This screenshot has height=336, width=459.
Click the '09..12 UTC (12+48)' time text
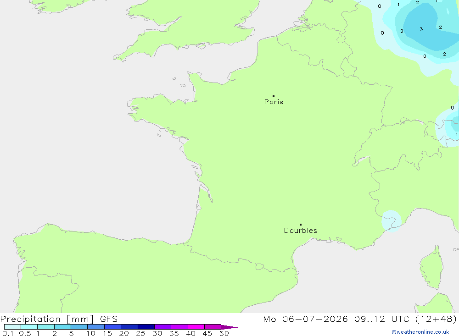point(405,319)
